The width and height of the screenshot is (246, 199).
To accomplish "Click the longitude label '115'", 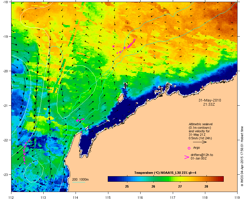I will (x=108, y=198).
